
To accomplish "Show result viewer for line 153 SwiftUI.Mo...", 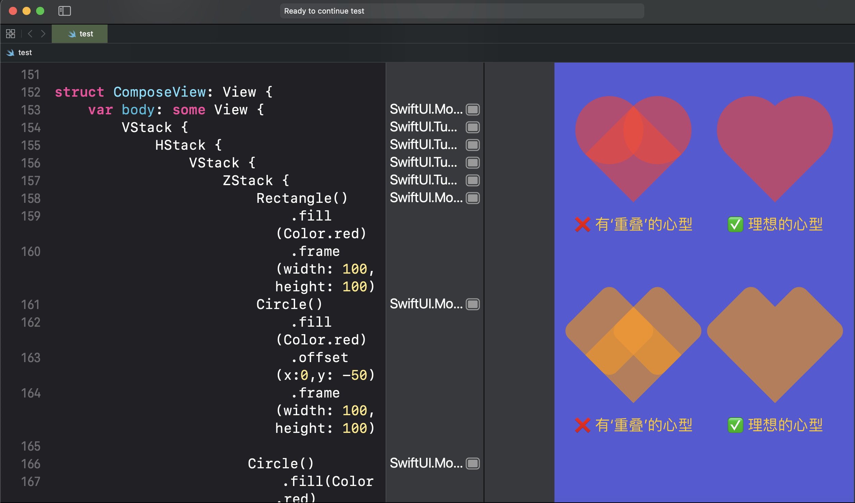I will 473,110.
